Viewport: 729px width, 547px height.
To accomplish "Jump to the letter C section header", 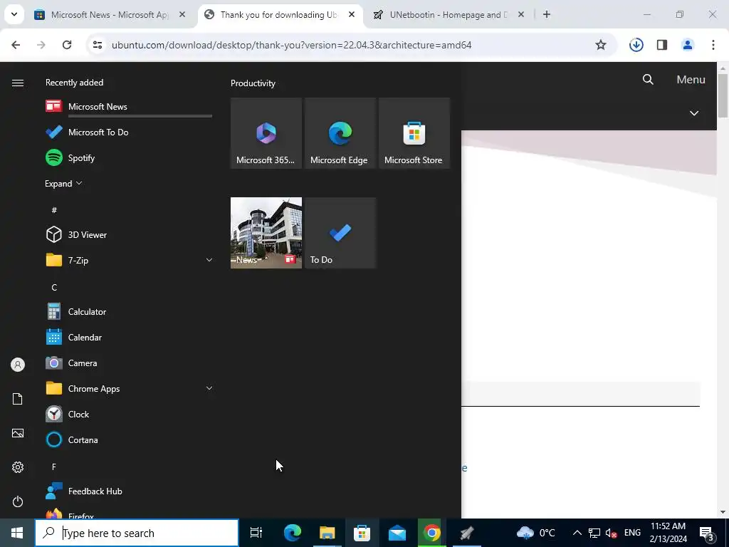I will tap(54, 288).
